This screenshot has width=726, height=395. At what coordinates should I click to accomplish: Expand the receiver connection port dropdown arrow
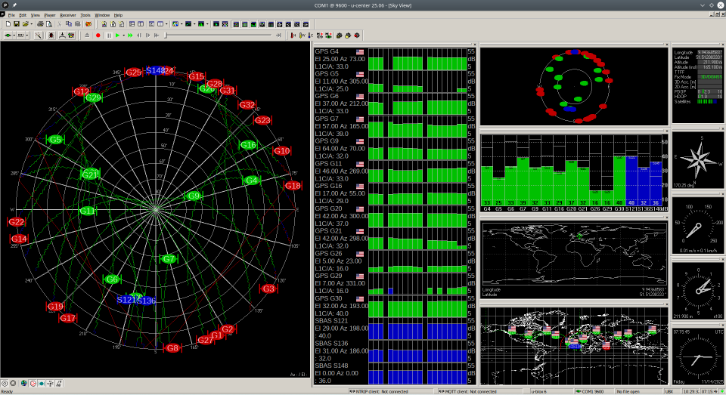click(15, 35)
